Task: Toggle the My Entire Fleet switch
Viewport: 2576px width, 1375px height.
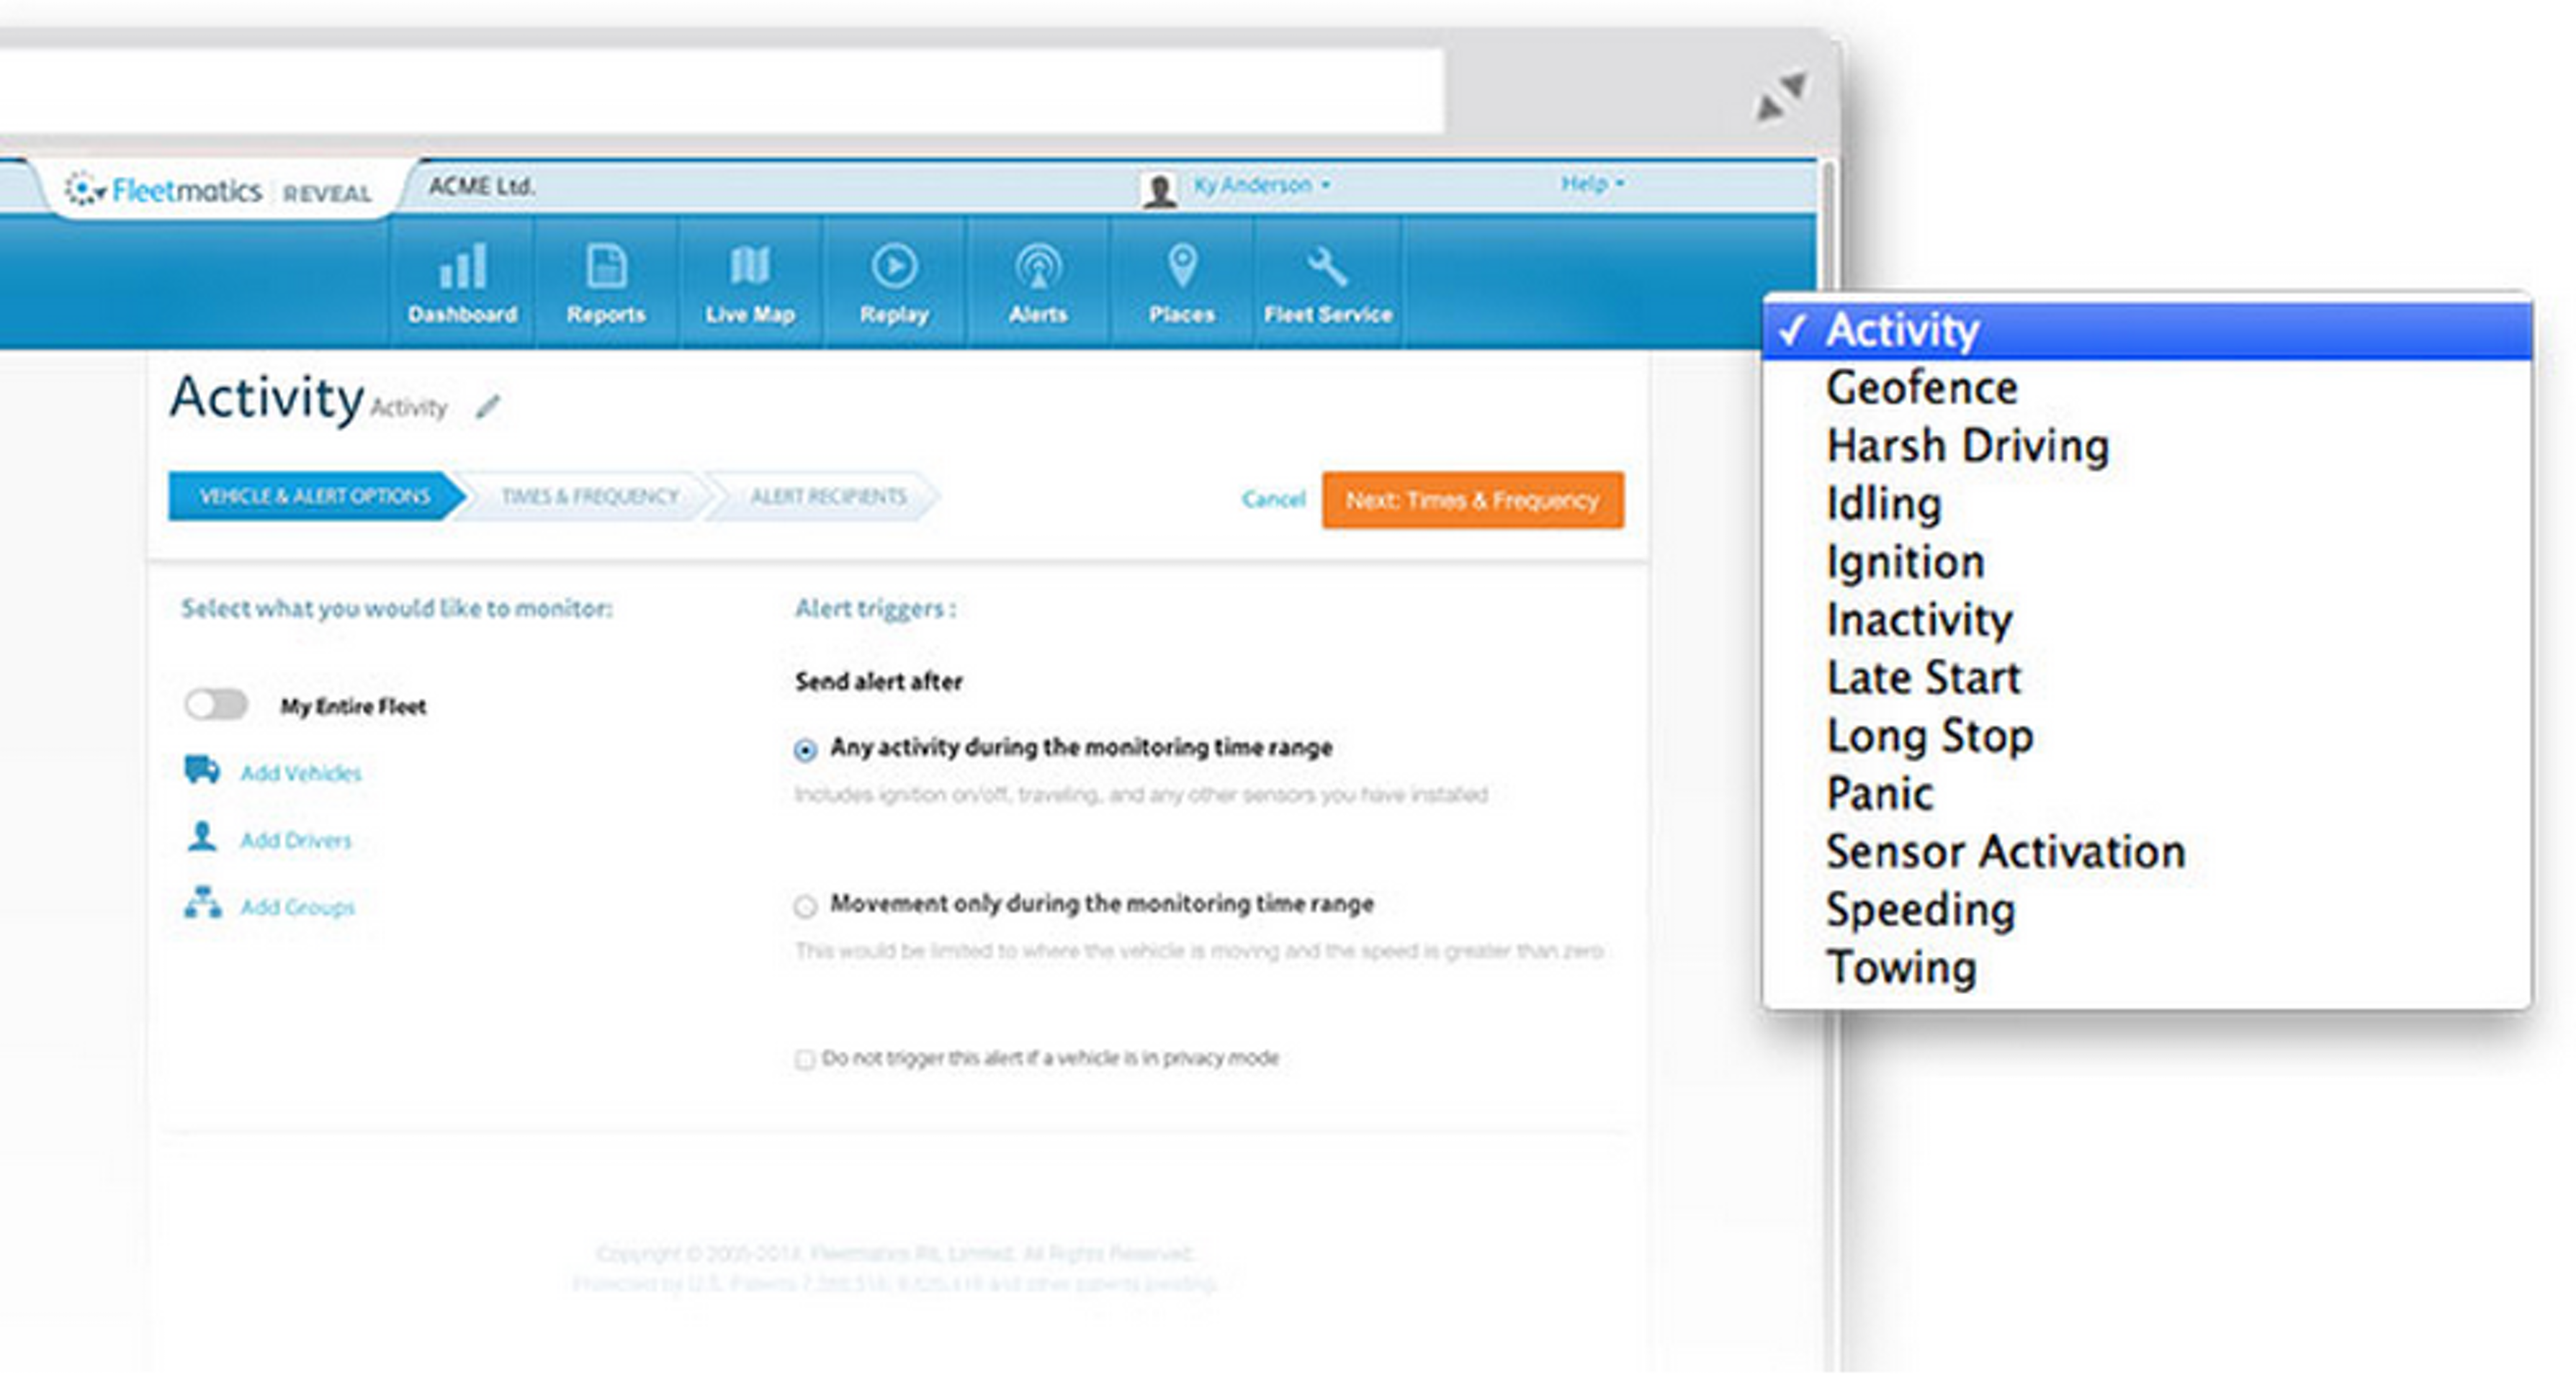Action: pos(216,705)
